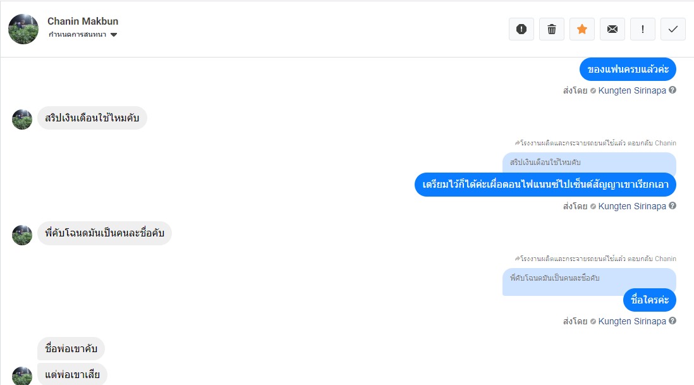The image size is (694, 385).
Task: Click help icon below the เตรียมไว้ก็ได้ค่ะ message
Action: (x=673, y=206)
